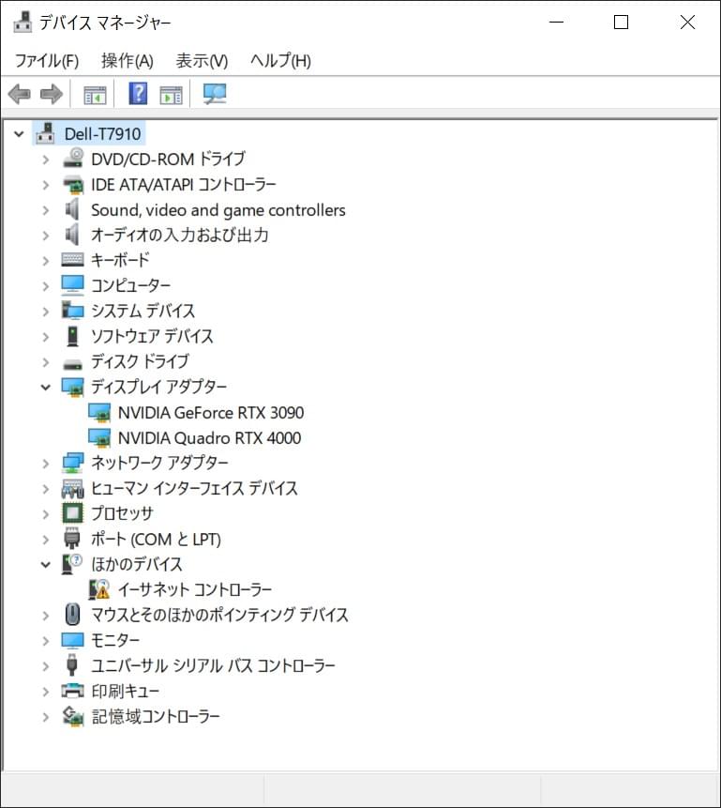This screenshot has width=721, height=808.
Task: Maximize the デバイス マネージャー window
Action: (x=621, y=23)
